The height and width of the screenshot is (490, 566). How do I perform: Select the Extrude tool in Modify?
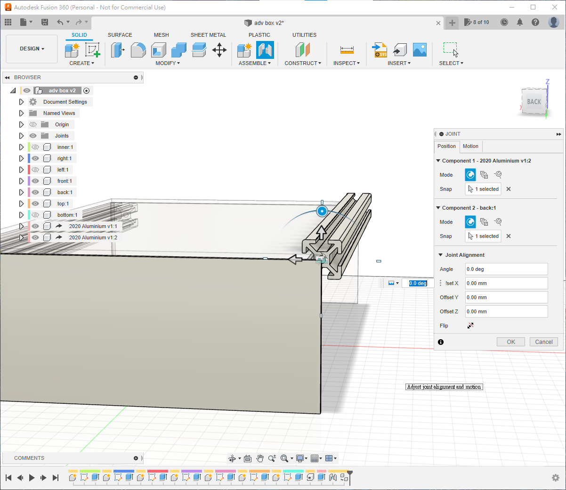117,49
